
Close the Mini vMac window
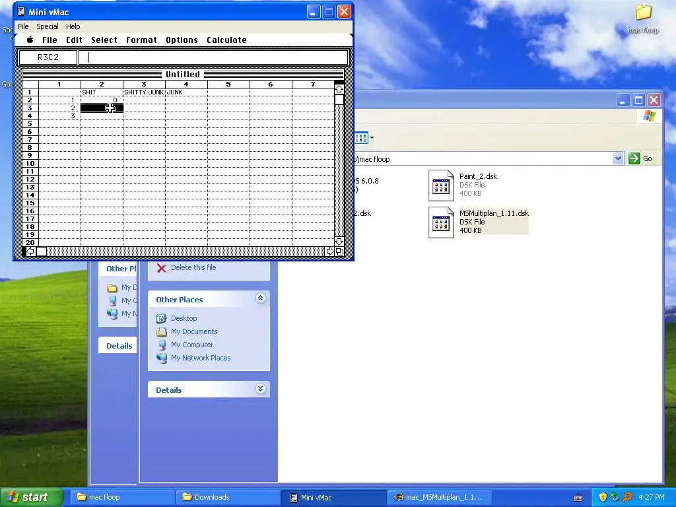344,12
